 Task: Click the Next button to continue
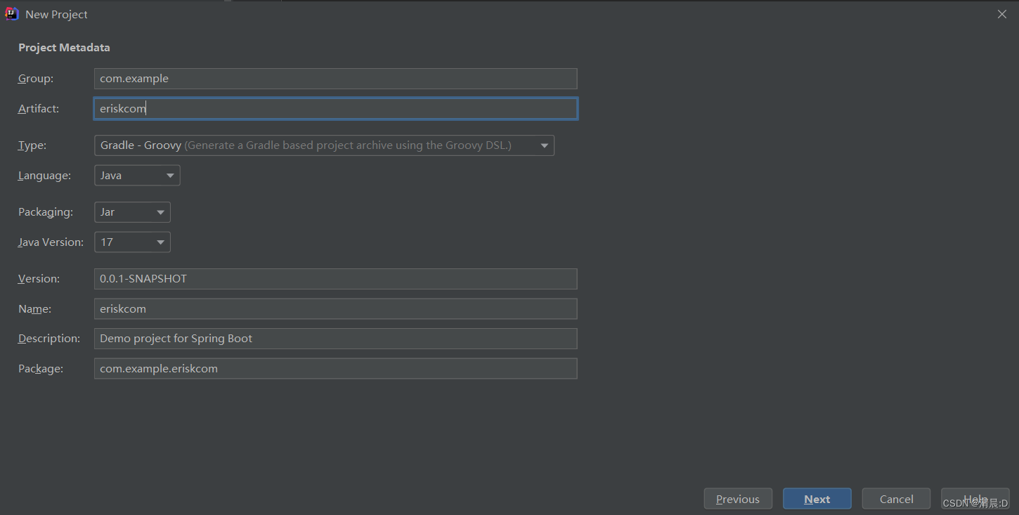[x=817, y=498]
